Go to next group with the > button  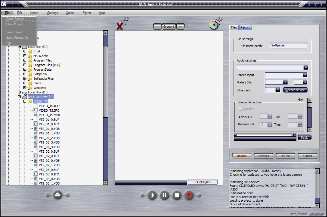[180, 26]
